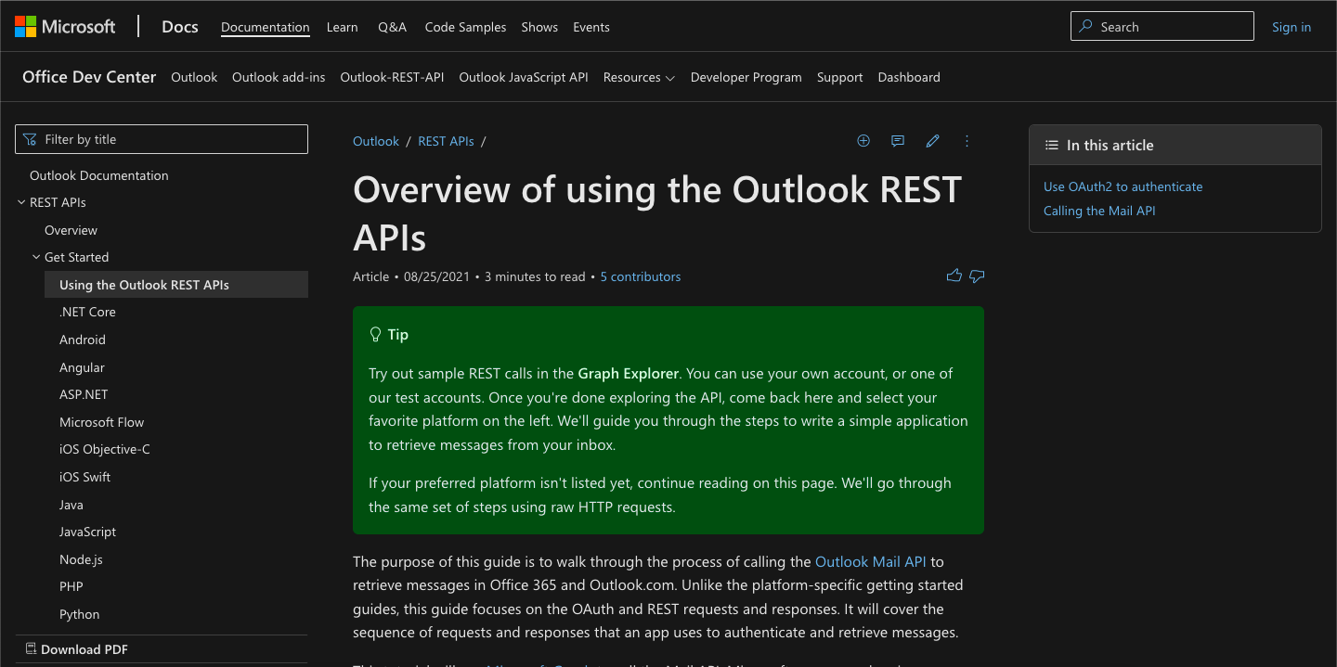Click the article date 08/25/2021
The height and width of the screenshot is (667, 1337).
point(437,276)
